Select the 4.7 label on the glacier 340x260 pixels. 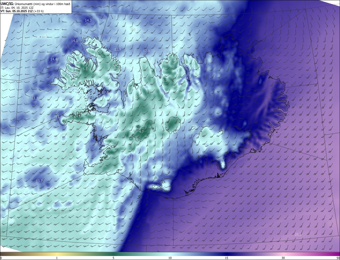tap(141, 132)
